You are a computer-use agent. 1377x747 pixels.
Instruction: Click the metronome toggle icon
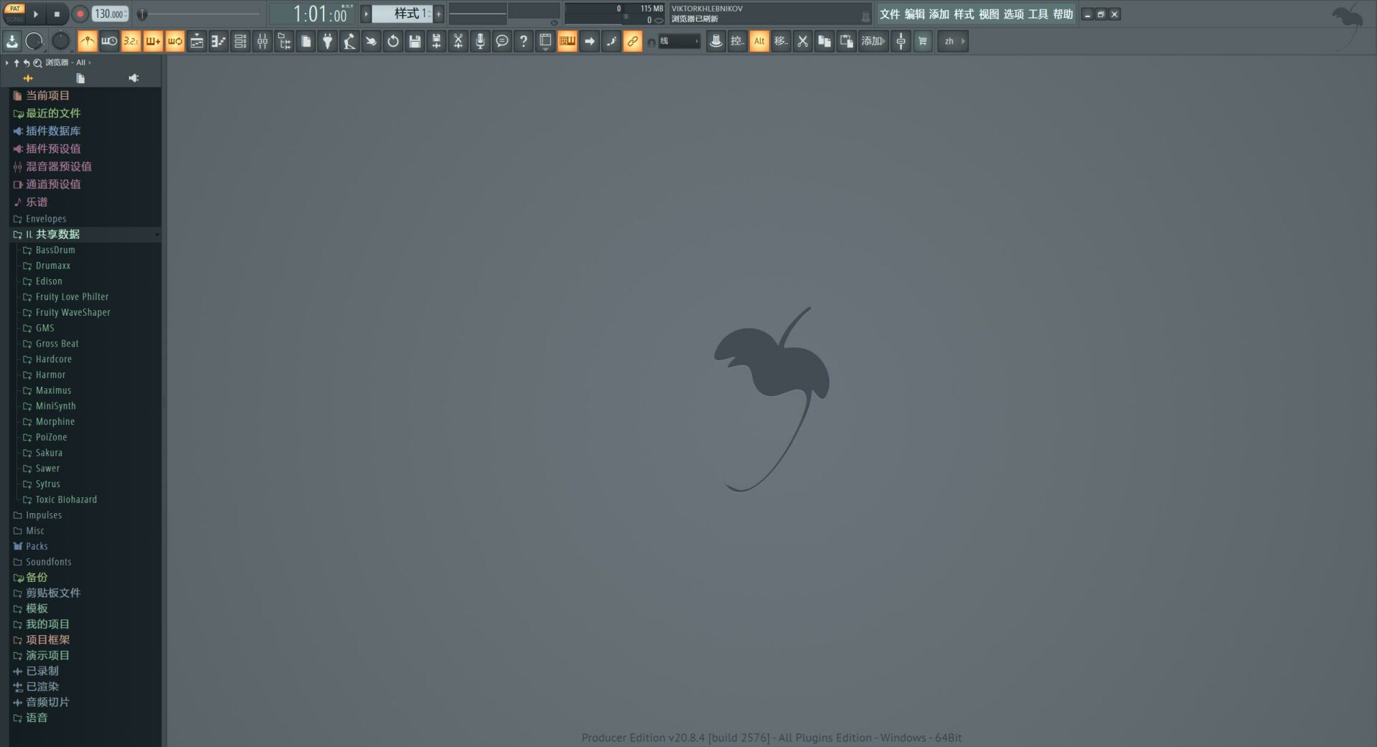(88, 42)
